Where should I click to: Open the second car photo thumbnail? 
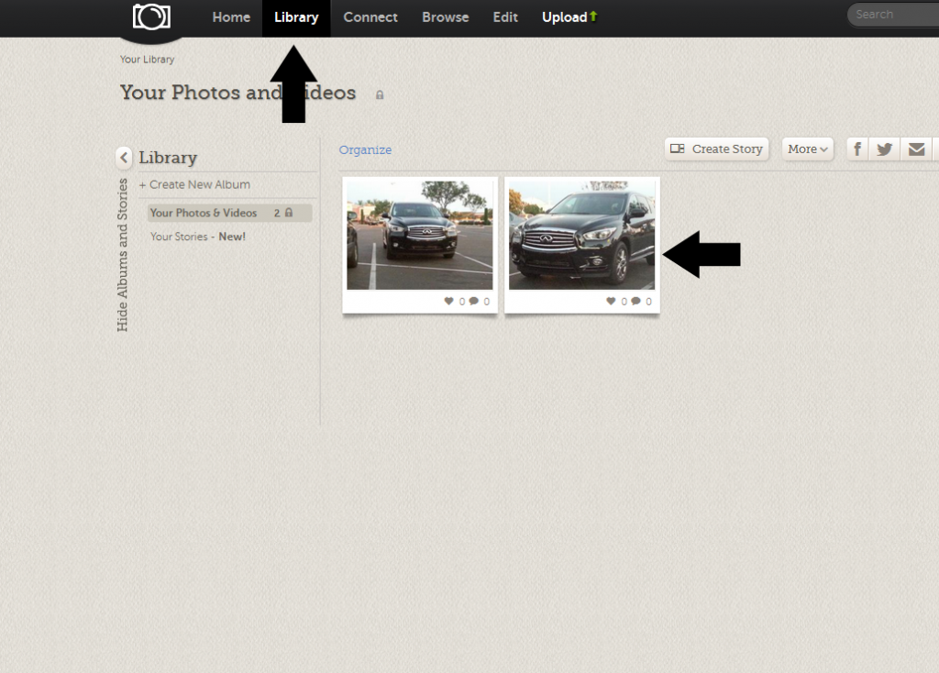click(581, 234)
